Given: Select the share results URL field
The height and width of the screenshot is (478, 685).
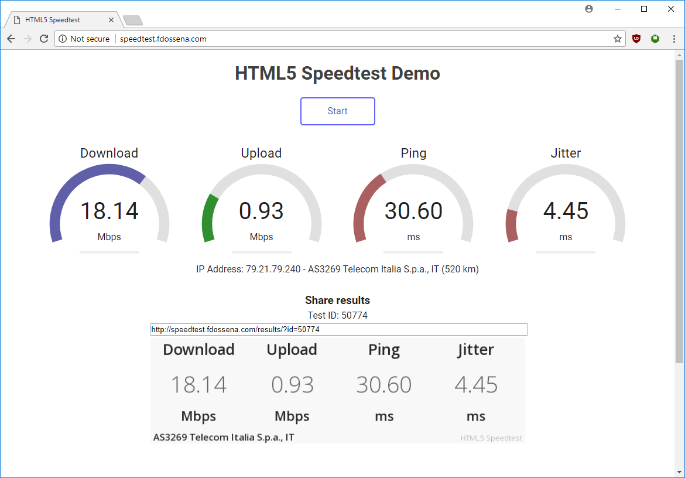Looking at the screenshot, I should point(338,329).
